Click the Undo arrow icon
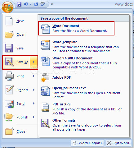The width and height of the screenshot is (134, 148). [x=26, y=4]
